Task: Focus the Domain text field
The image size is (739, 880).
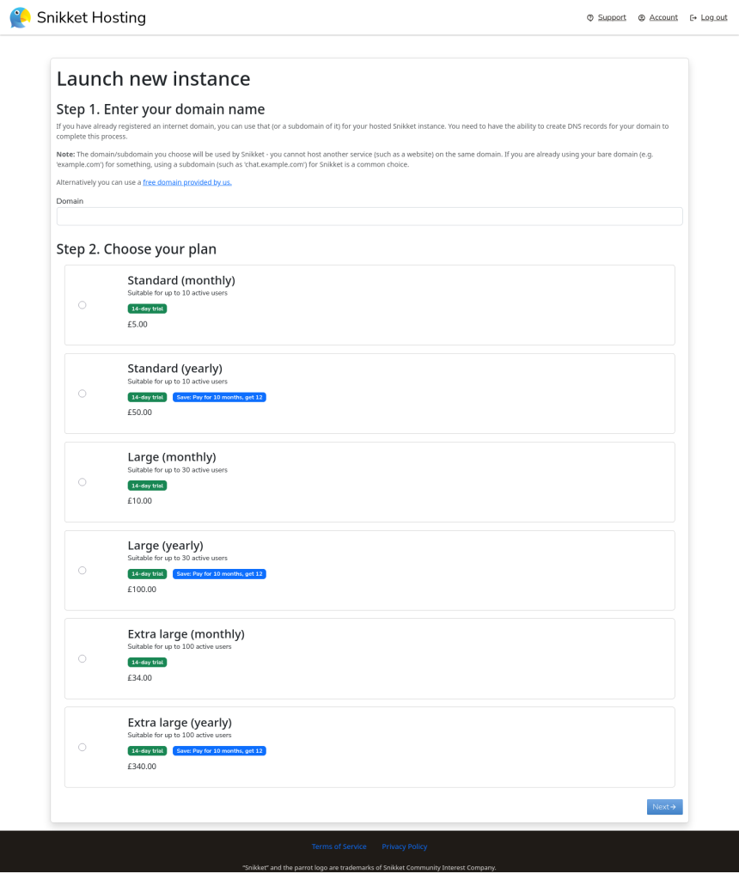Action: pos(369,217)
